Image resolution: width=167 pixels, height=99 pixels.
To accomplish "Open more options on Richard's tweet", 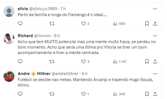I will pyautogui.click(x=155, y=36).
